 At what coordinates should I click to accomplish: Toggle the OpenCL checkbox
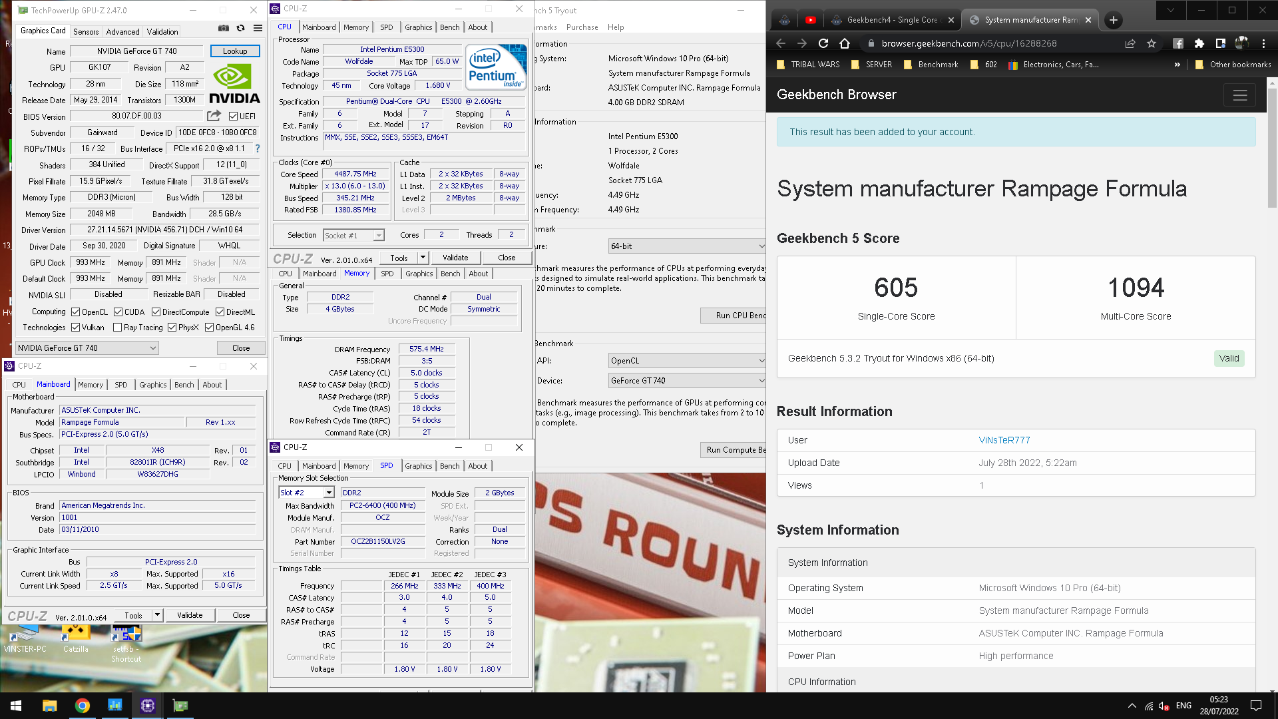(x=76, y=312)
